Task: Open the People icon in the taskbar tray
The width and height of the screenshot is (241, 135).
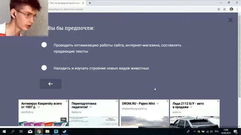Action: click(x=188, y=132)
